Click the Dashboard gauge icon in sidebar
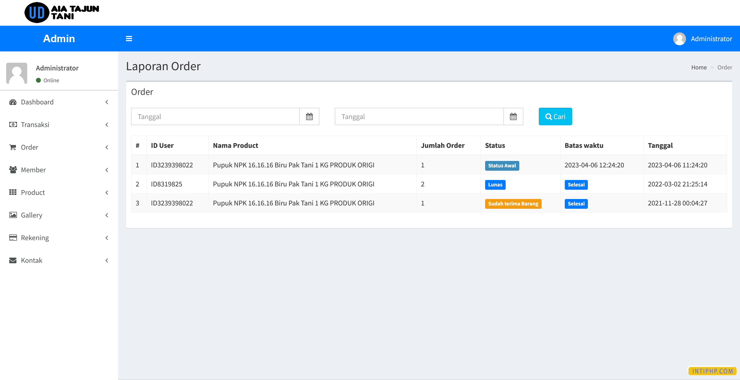Image resolution: width=740 pixels, height=380 pixels. pyautogui.click(x=13, y=102)
